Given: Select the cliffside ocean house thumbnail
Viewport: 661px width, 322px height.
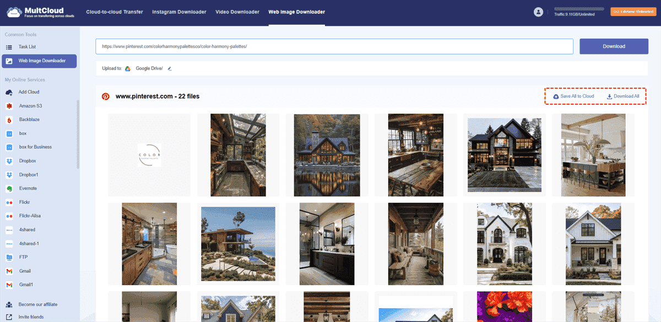Looking at the screenshot, I should (238, 244).
